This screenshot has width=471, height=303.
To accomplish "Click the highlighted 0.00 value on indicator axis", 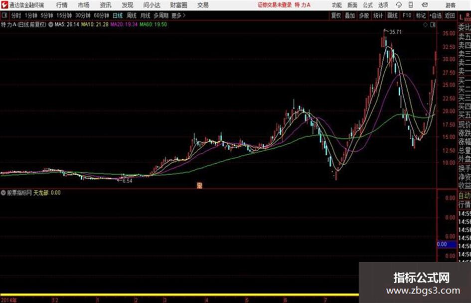I will [447, 244].
